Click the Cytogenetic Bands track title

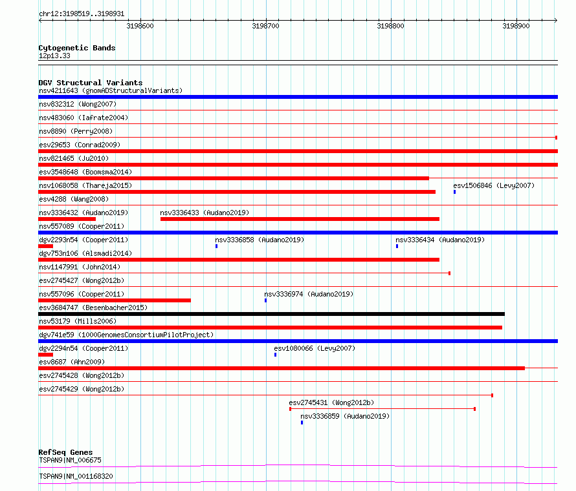pos(77,48)
